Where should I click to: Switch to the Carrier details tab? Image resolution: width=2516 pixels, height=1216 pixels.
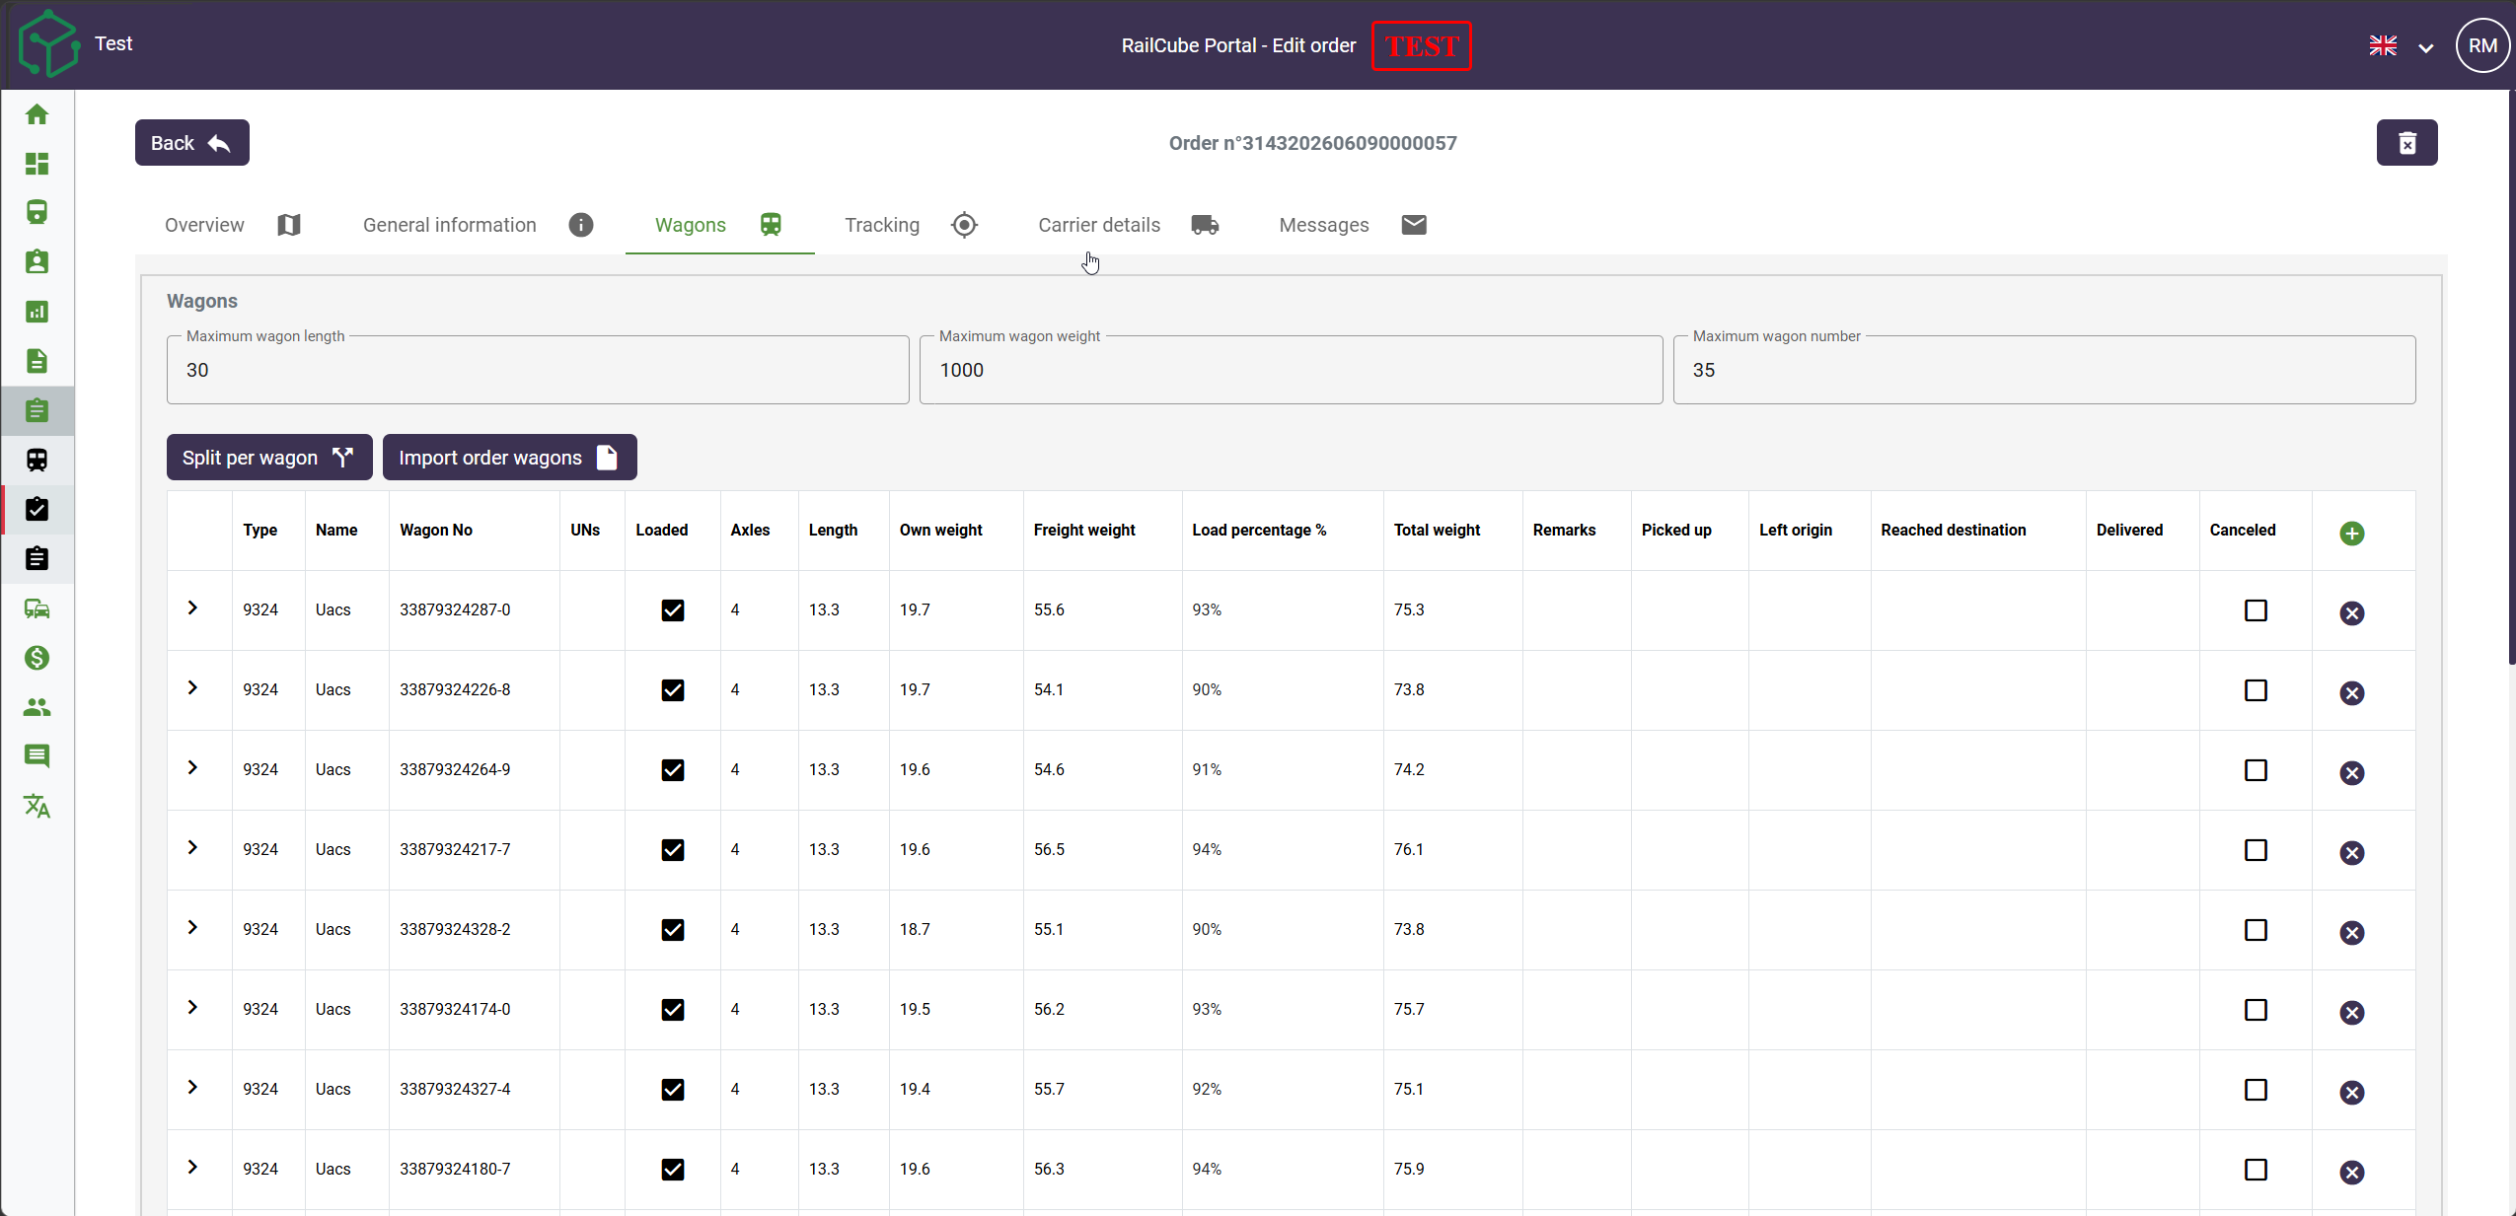click(1128, 225)
